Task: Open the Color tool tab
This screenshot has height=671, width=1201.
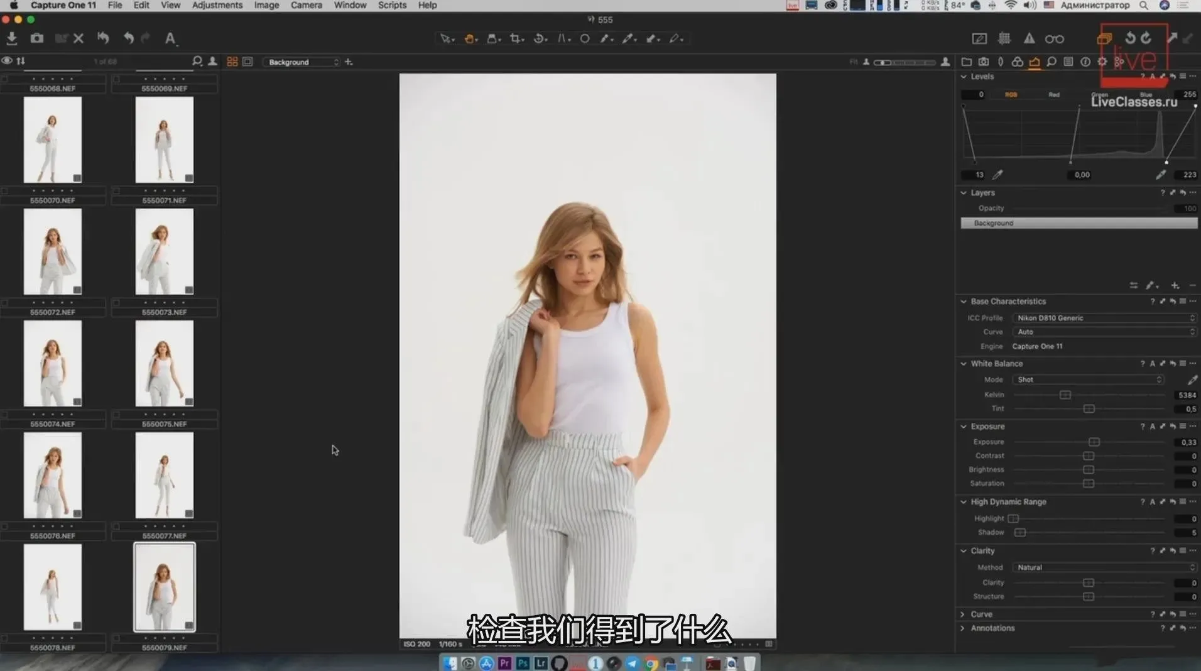Action: click(1017, 62)
